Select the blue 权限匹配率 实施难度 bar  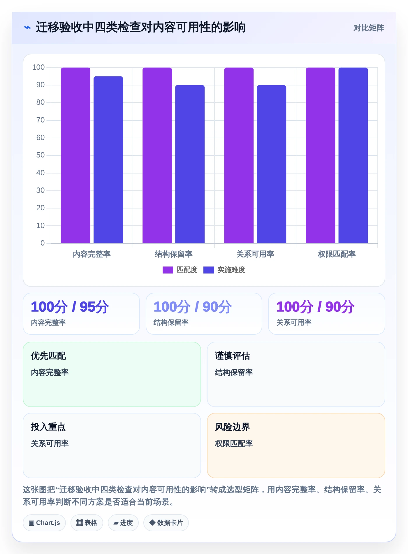[353, 155]
